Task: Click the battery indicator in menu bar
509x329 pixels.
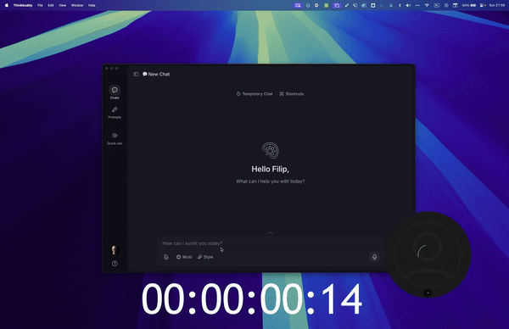Action: pos(469,5)
